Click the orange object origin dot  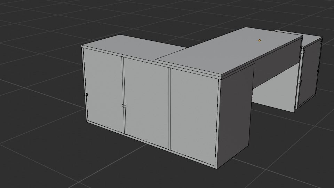260,40
